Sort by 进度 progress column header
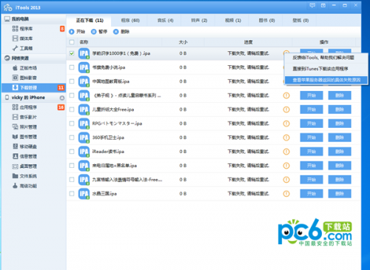Screen dimensions: 370x270 point(248,42)
